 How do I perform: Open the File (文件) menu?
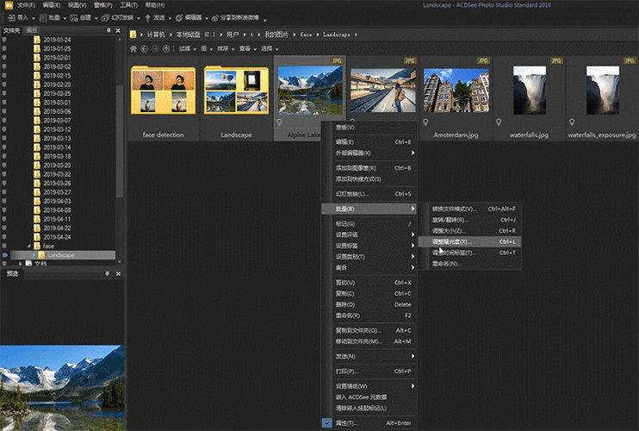coord(26,5)
